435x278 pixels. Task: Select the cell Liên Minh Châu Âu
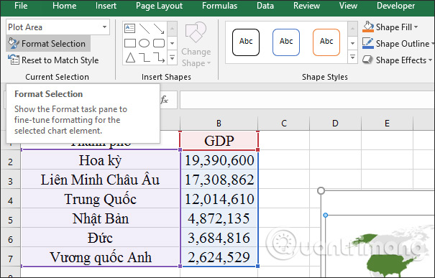click(101, 180)
